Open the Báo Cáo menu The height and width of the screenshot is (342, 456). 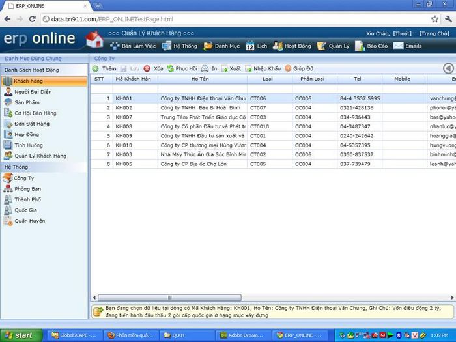click(x=372, y=46)
